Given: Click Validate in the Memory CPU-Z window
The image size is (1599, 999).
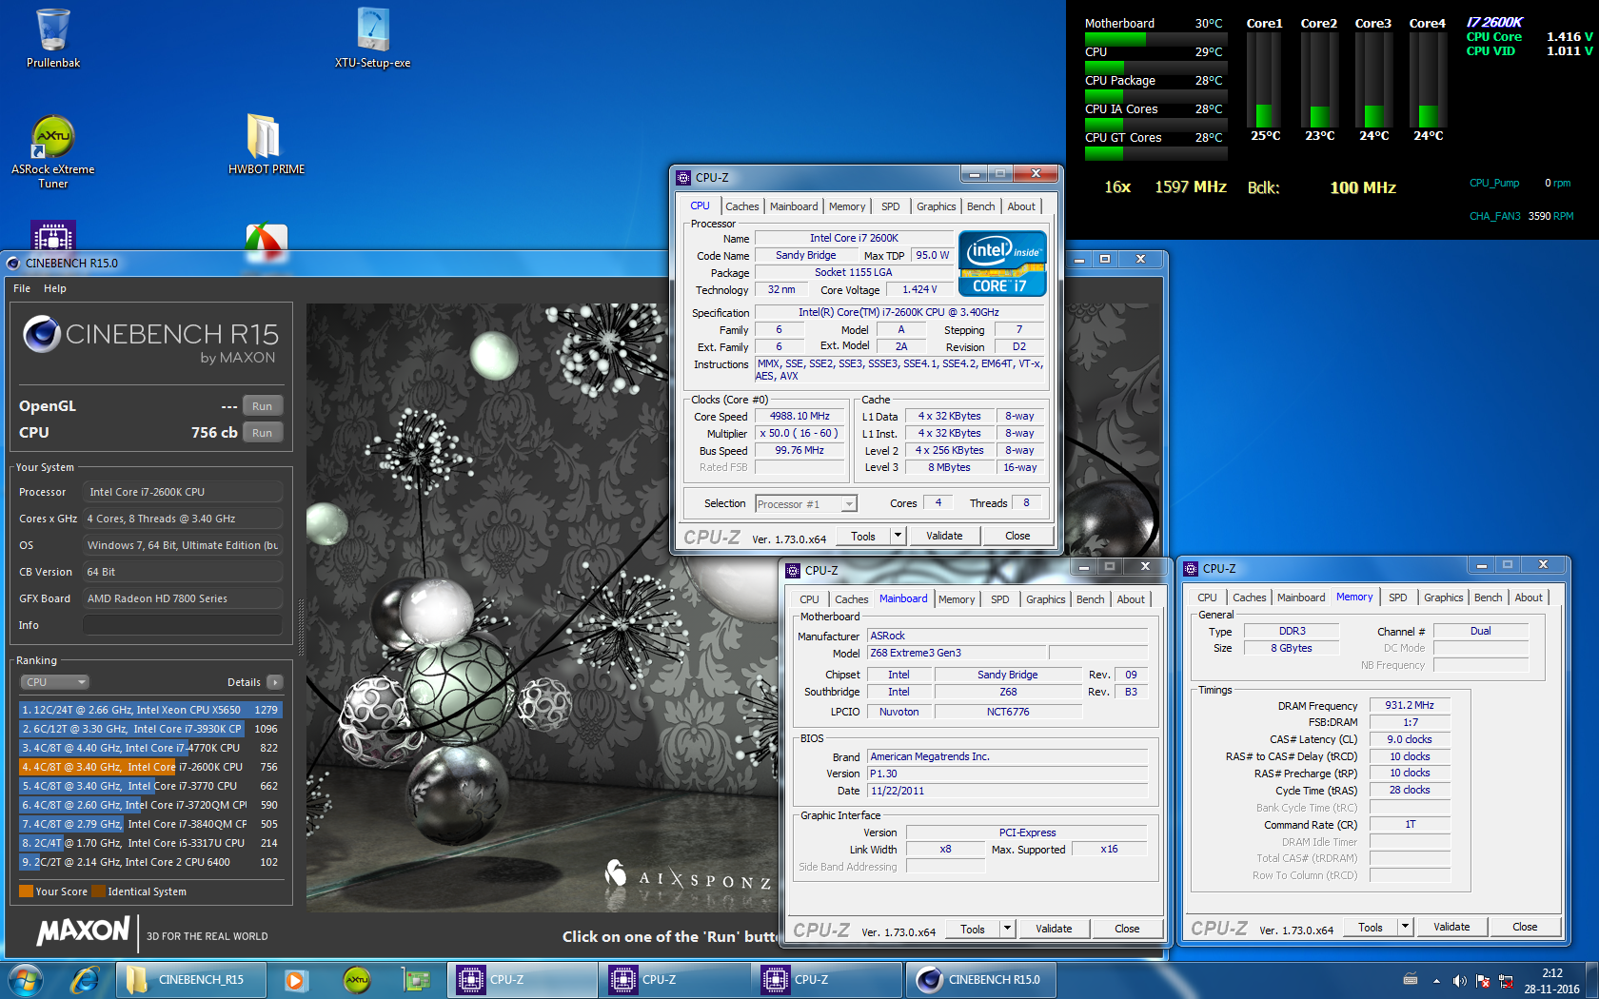Looking at the screenshot, I should pos(1451,927).
